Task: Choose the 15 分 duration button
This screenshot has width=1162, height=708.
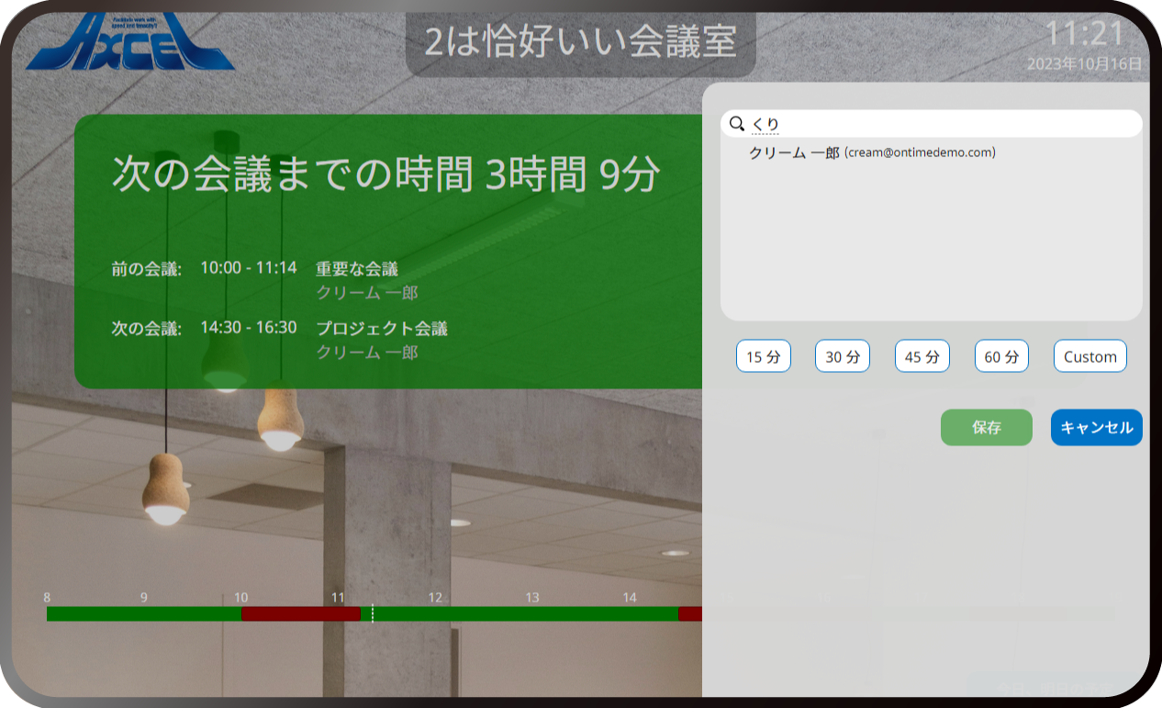Action: point(764,356)
